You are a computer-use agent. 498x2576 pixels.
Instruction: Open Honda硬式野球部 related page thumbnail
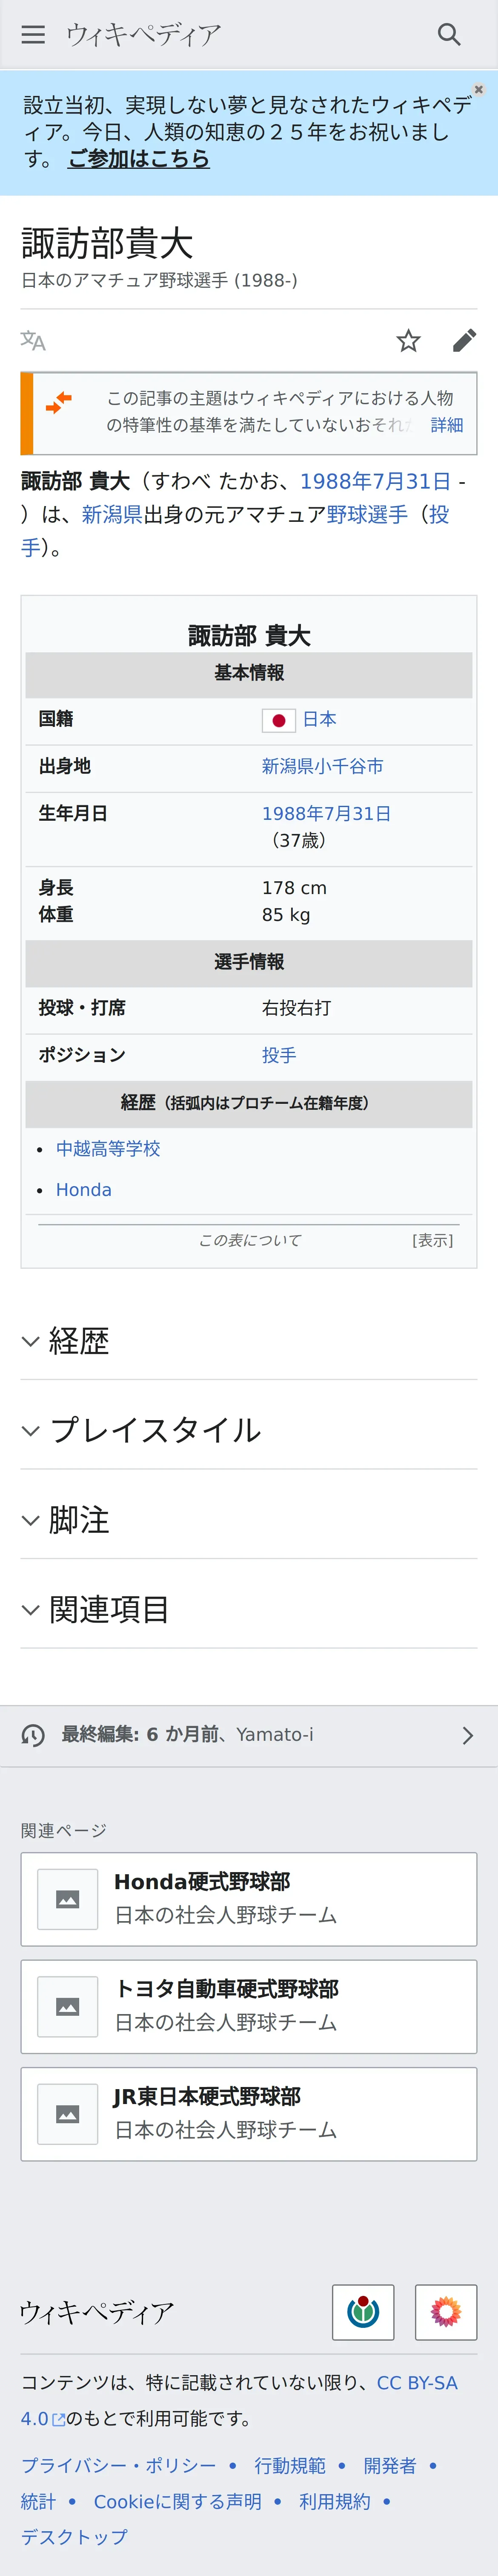click(x=68, y=1899)
